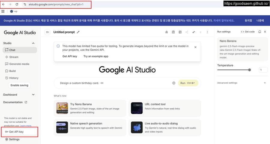Collapse the left sidebar navigation panel
Screen dimensions: 270x144
[47, 32]
